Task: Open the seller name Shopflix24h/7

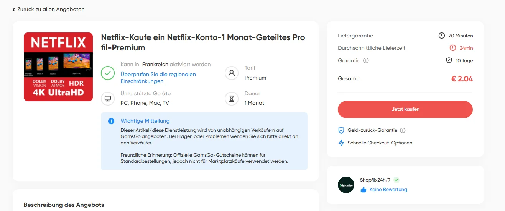Action: click(375, 180)
